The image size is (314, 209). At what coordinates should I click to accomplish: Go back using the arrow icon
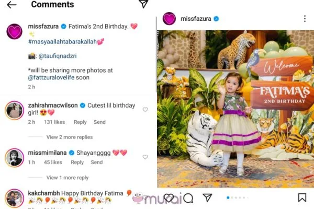[x=12, y=5]
